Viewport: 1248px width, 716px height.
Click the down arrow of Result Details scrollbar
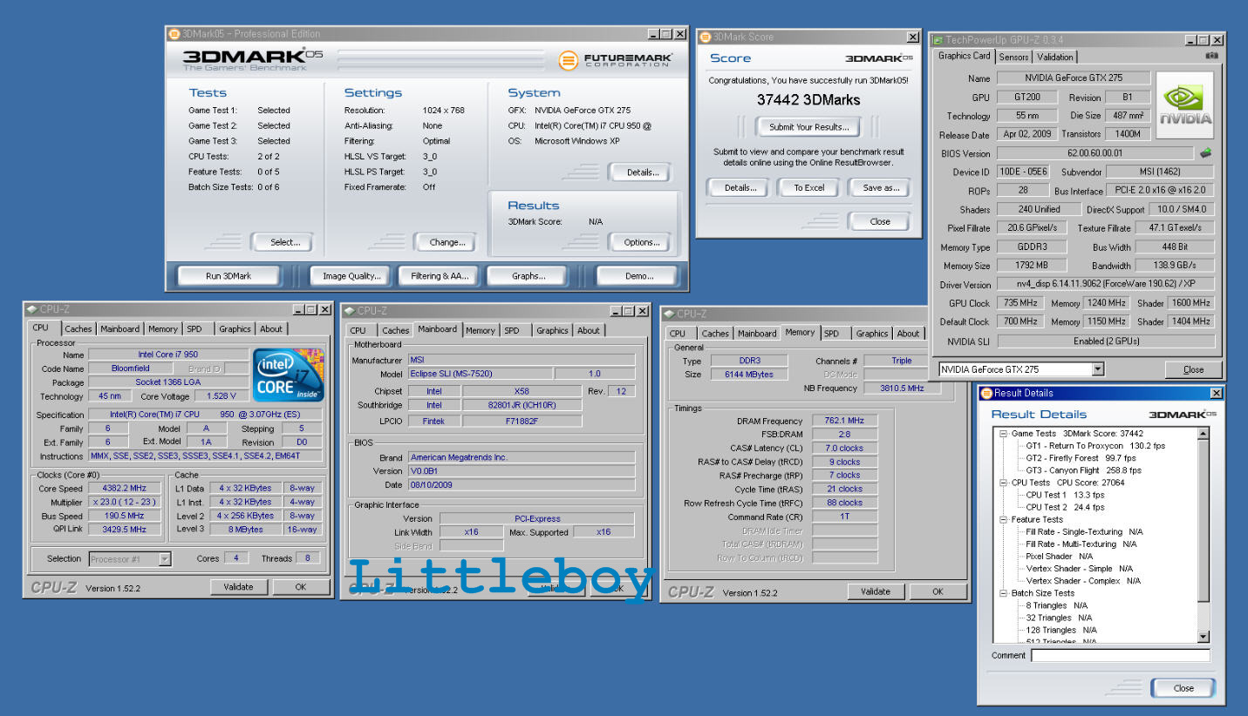pos(1204,638)
